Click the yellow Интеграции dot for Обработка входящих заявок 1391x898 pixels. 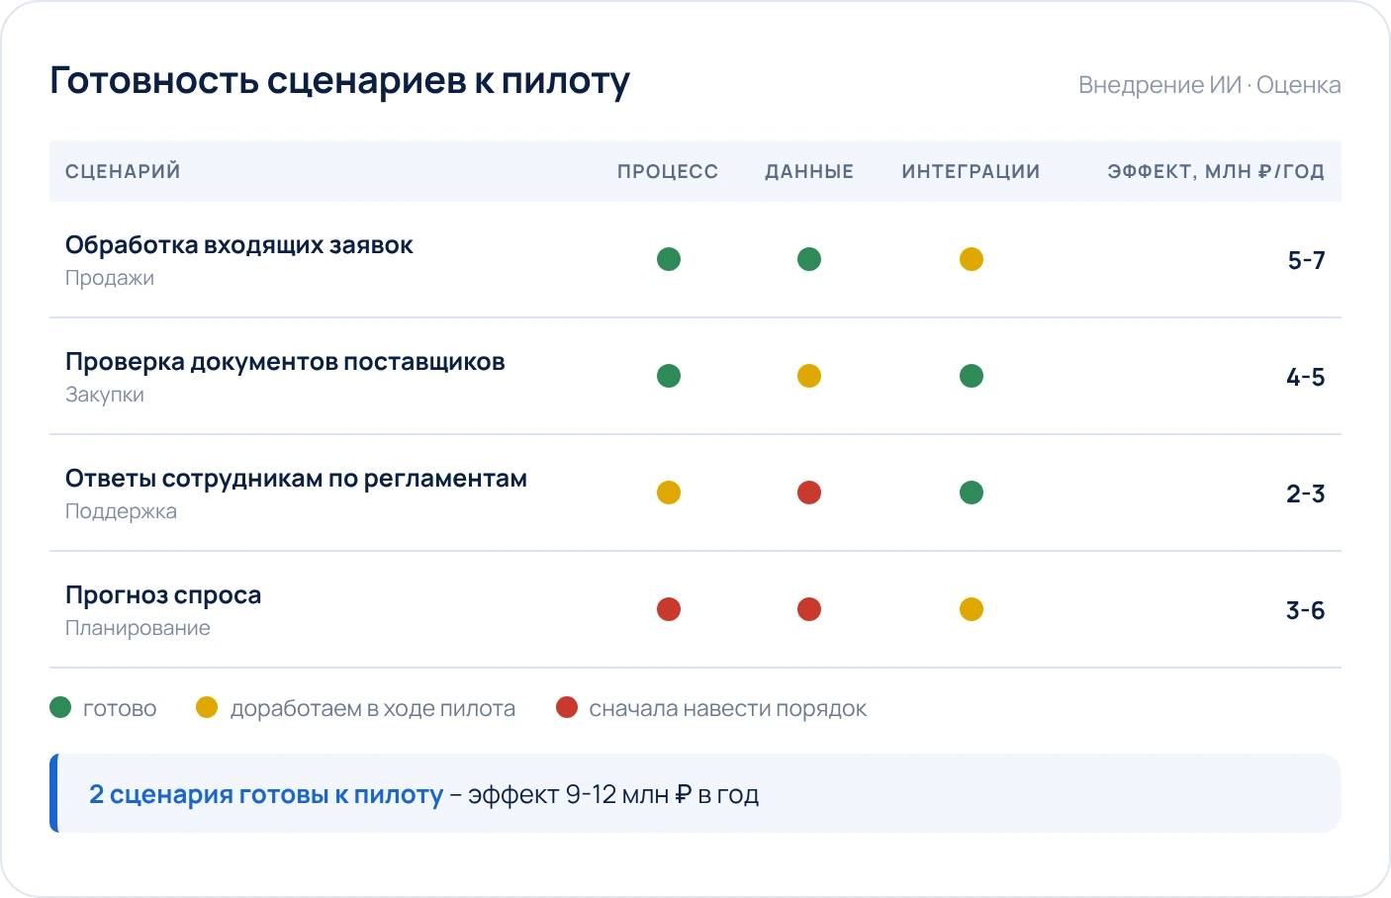(972, 259)
